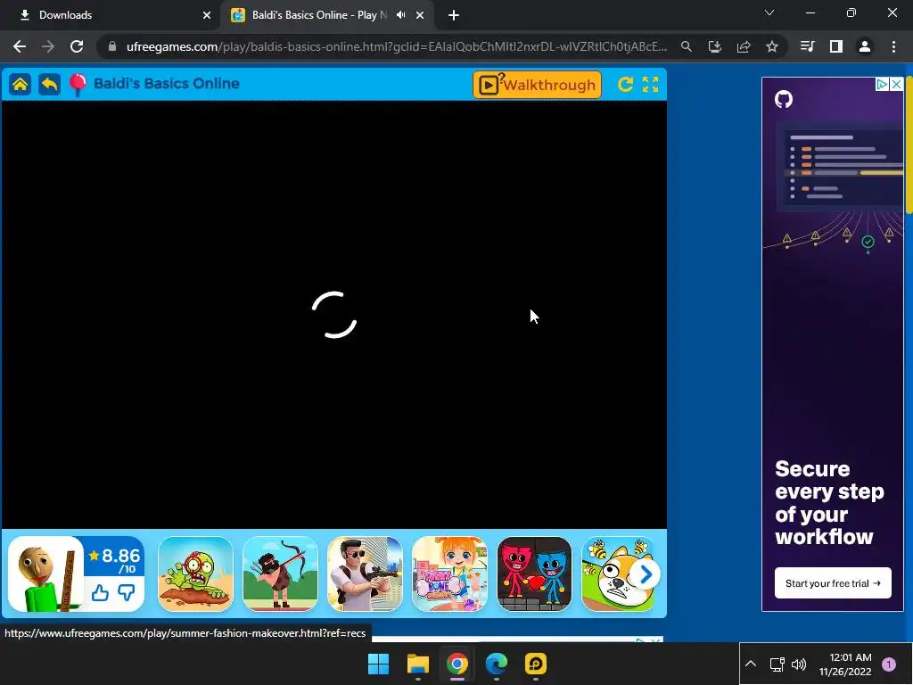Enter fullscreen mode for the game
This screenshot has width=913, height=685.
pos(650,85)
